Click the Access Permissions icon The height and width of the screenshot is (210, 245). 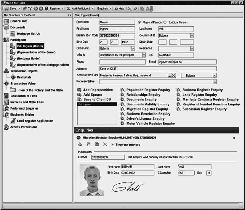pyautogui.click(x=6, y=127)
